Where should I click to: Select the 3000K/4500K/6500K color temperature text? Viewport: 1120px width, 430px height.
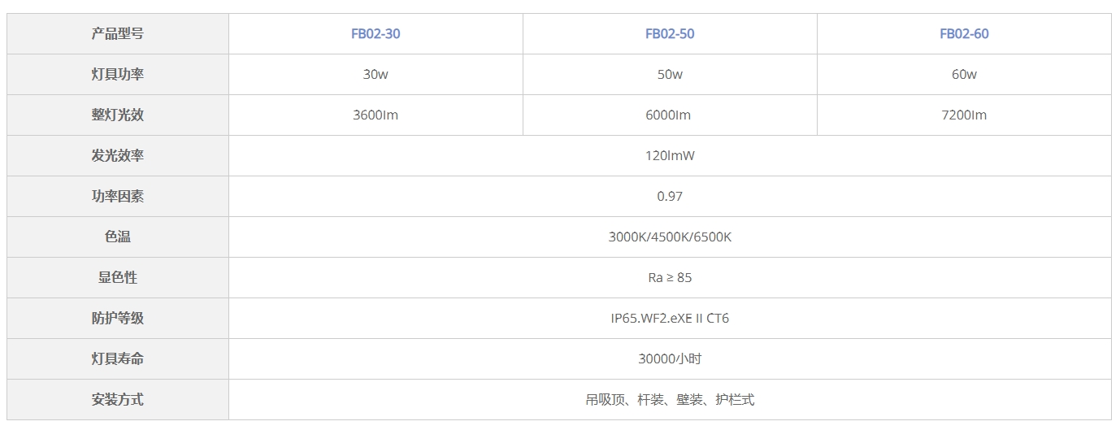[670, 237]
